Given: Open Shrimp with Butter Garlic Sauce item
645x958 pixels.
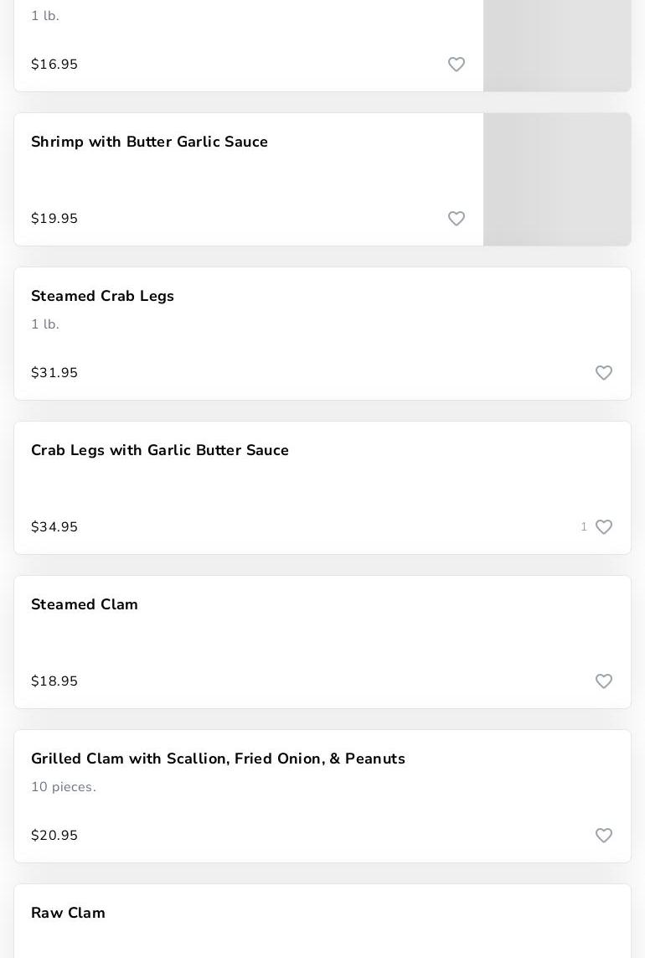Looking at the screenshot, I should click(149, 142).
